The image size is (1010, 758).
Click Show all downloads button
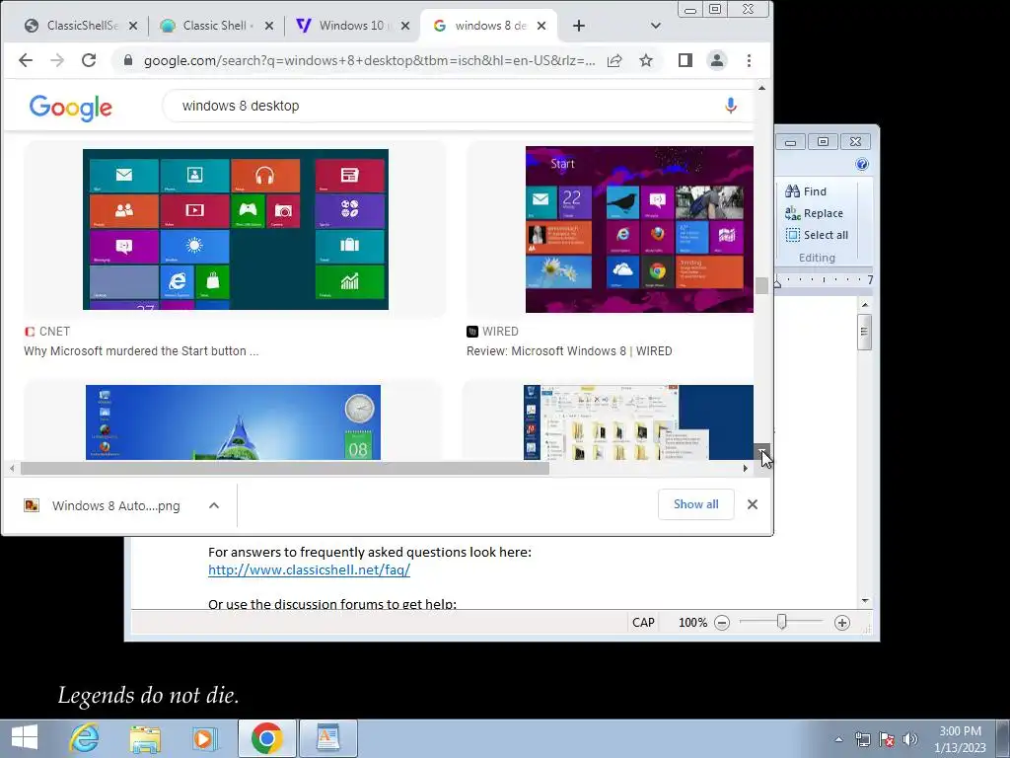click(695, 504)
